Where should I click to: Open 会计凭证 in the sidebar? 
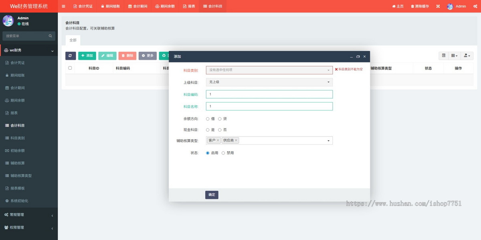29,63
